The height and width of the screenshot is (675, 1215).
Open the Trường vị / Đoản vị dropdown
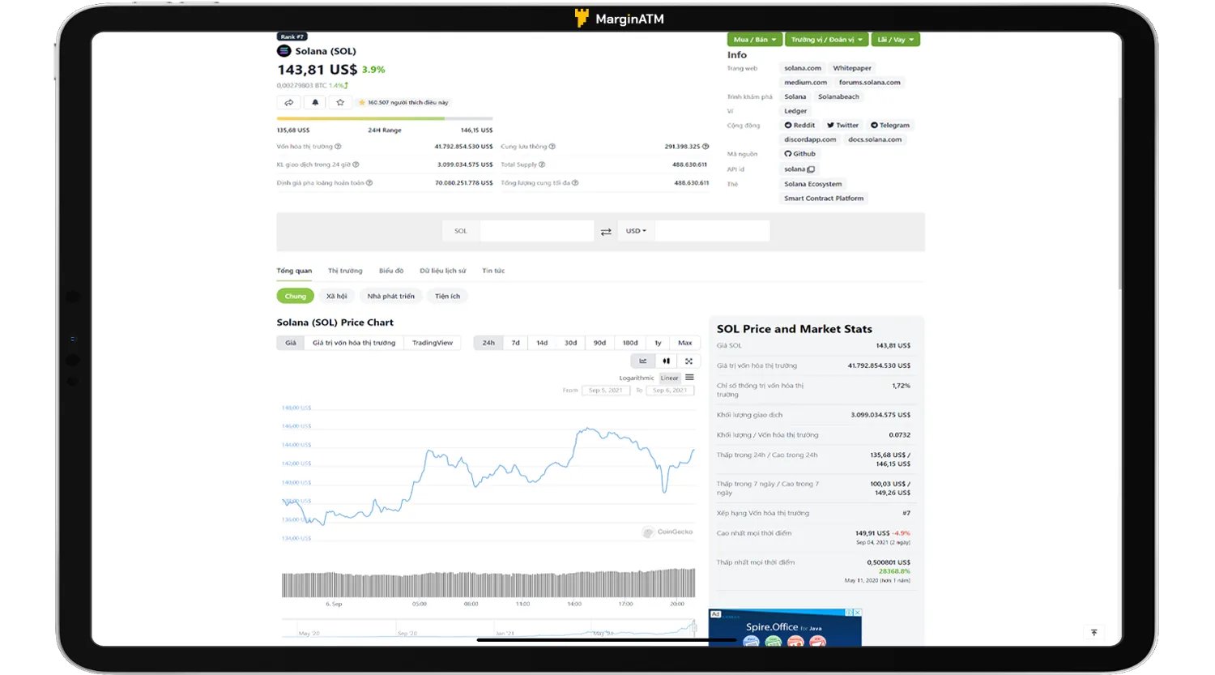(826, 40)
